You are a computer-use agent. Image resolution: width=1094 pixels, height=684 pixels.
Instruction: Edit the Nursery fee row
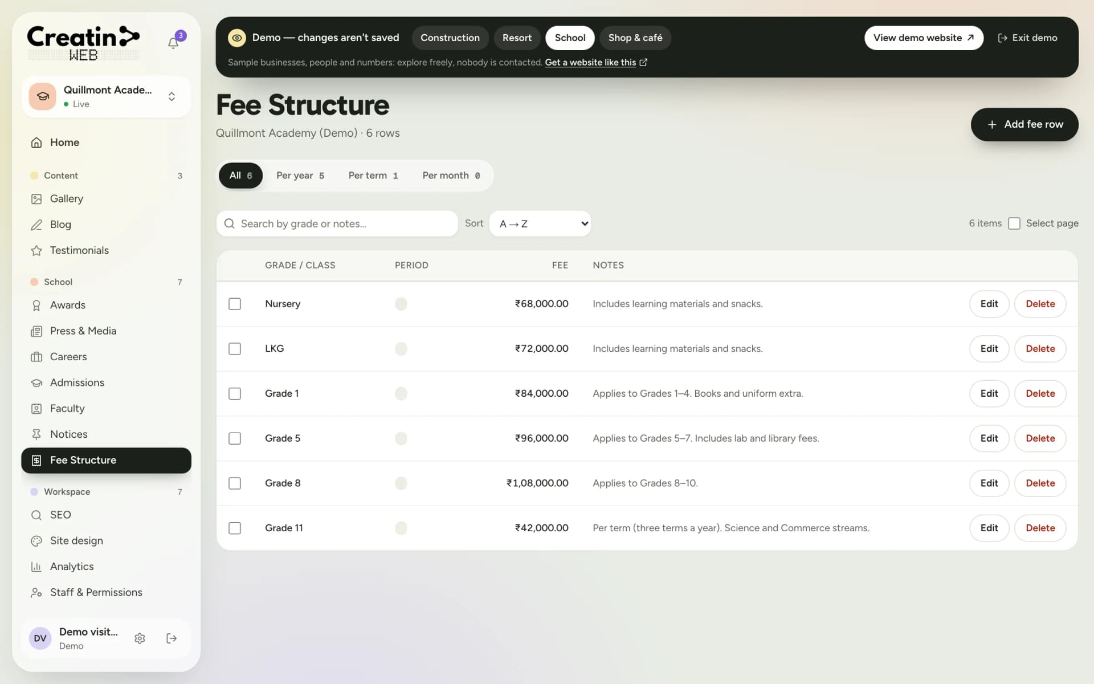pyautogui.click(x=989, y=304)
